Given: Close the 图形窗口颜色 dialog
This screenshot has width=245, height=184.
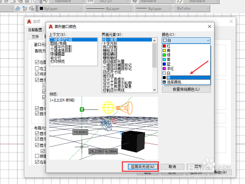Looking at the screenshot, I should [x=210, y=26].
